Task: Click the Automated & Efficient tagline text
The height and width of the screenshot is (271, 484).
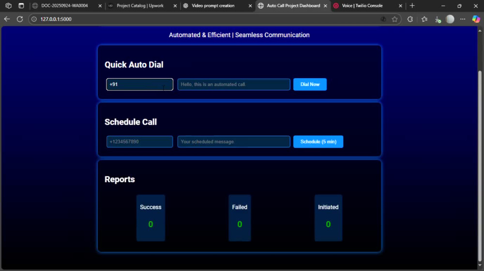Action: tap(239, 35)
